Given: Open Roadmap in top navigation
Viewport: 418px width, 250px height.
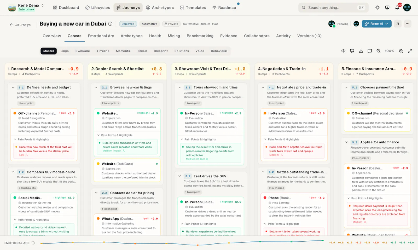Looking at the screenshot, I should coord(224,8).
